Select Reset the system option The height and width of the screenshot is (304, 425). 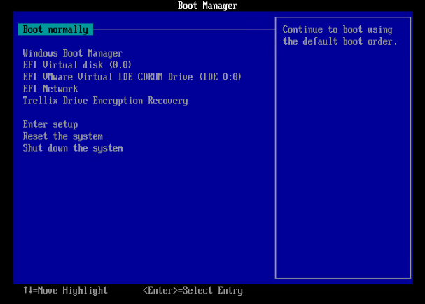(63, 136)
